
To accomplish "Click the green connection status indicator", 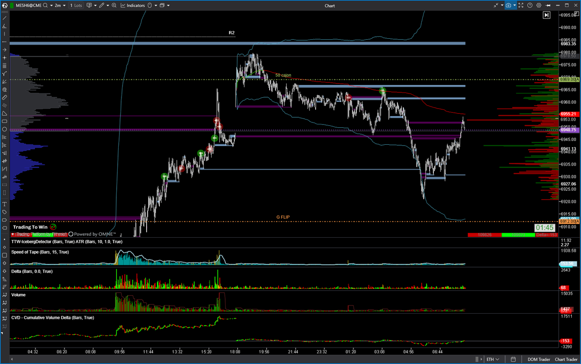I will (12, 5).
